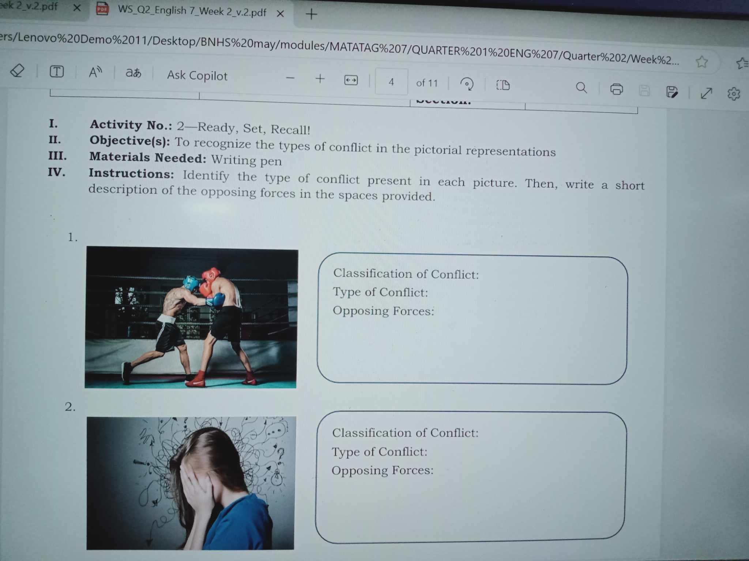
Task: Click the Add text tool icon
Action: (x=57, y=72)
